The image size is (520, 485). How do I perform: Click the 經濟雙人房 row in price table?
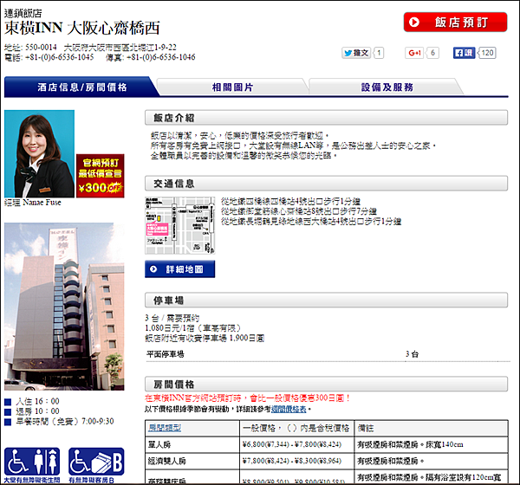[327, 461]
